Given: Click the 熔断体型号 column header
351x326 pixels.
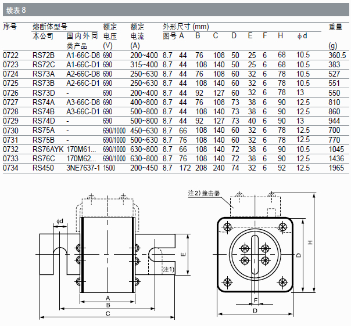Looking at the screenshot, I should 49,27.
